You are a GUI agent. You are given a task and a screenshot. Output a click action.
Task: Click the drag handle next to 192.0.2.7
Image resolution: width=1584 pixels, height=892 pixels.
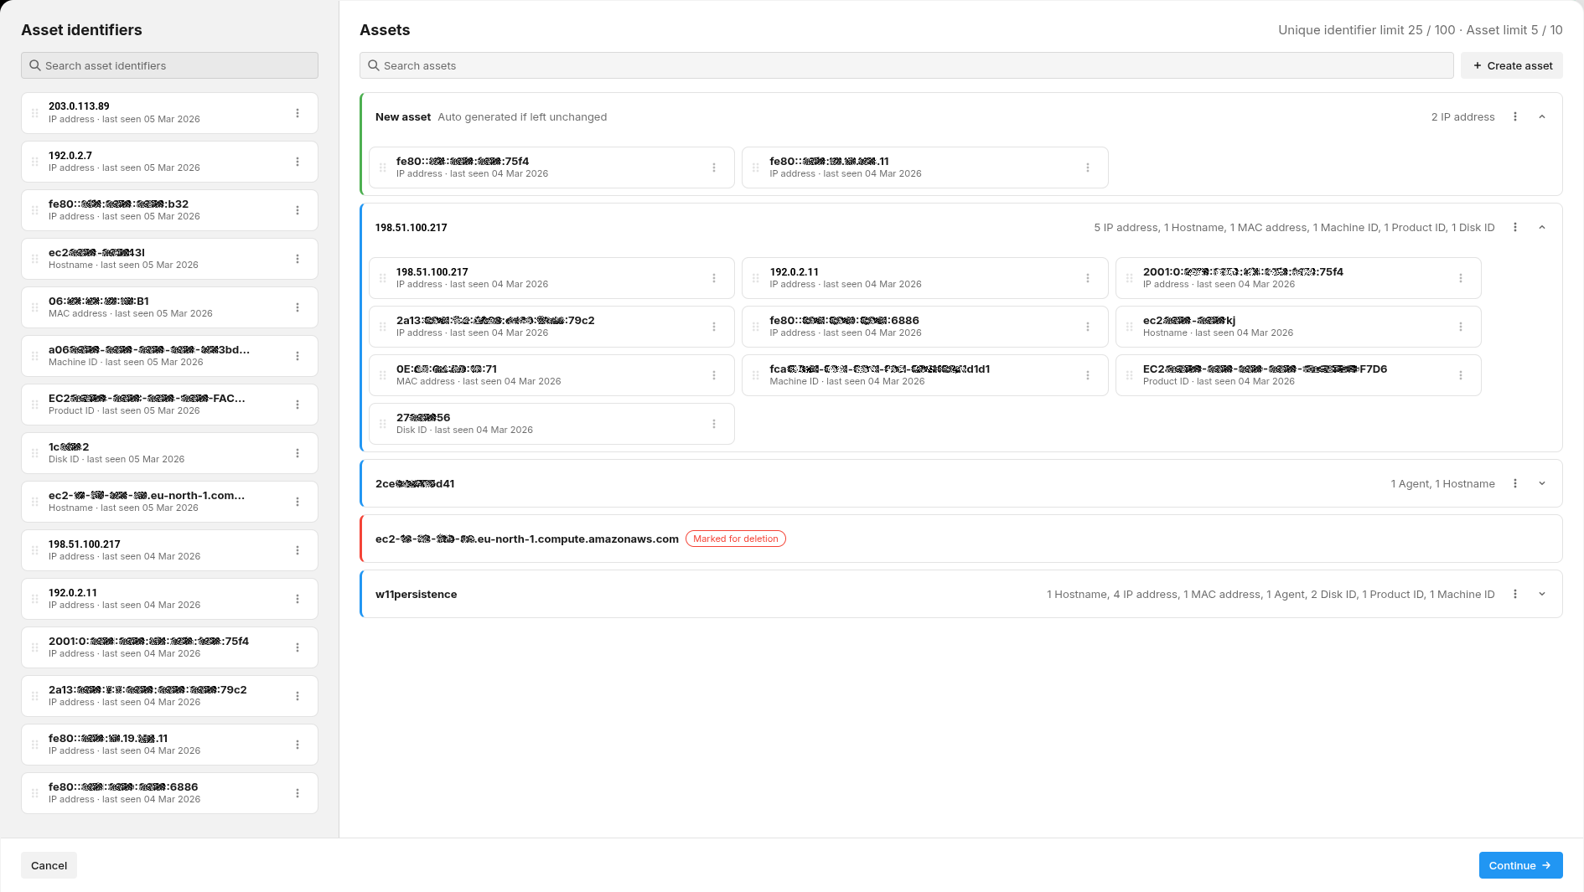pyautogui.click(x=34, y=161)
